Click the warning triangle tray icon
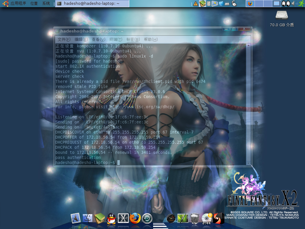This screenshot has height=229, width=305. [x=196, y=4]
